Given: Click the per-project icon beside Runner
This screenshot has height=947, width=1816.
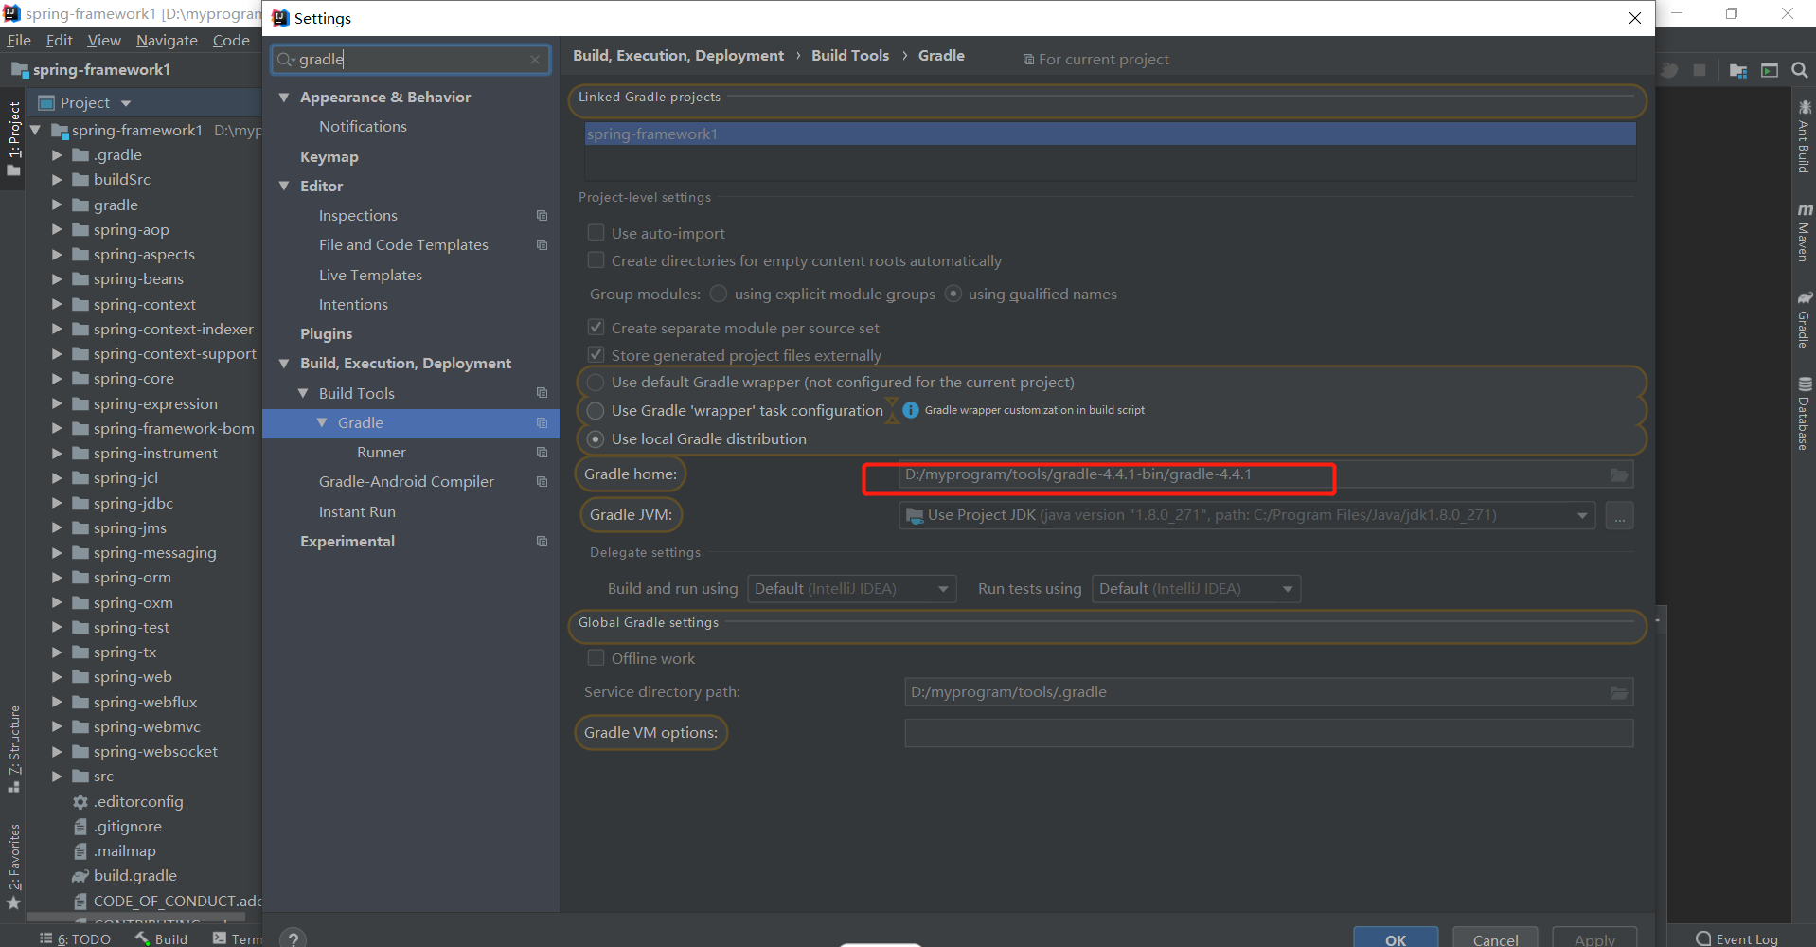Looking at the screenshot, I should [542, 453].
